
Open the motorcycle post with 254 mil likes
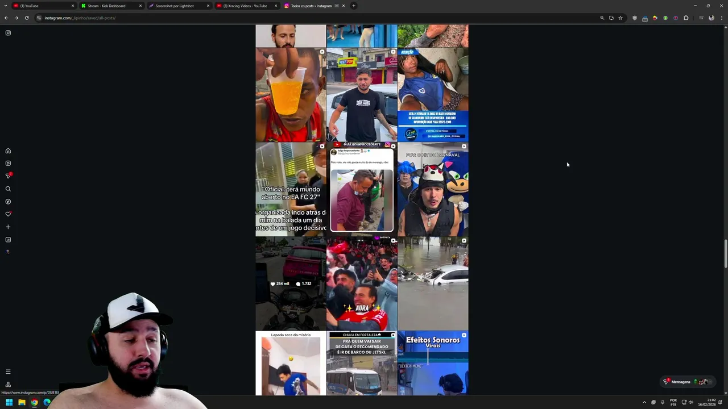click(291, 283)
